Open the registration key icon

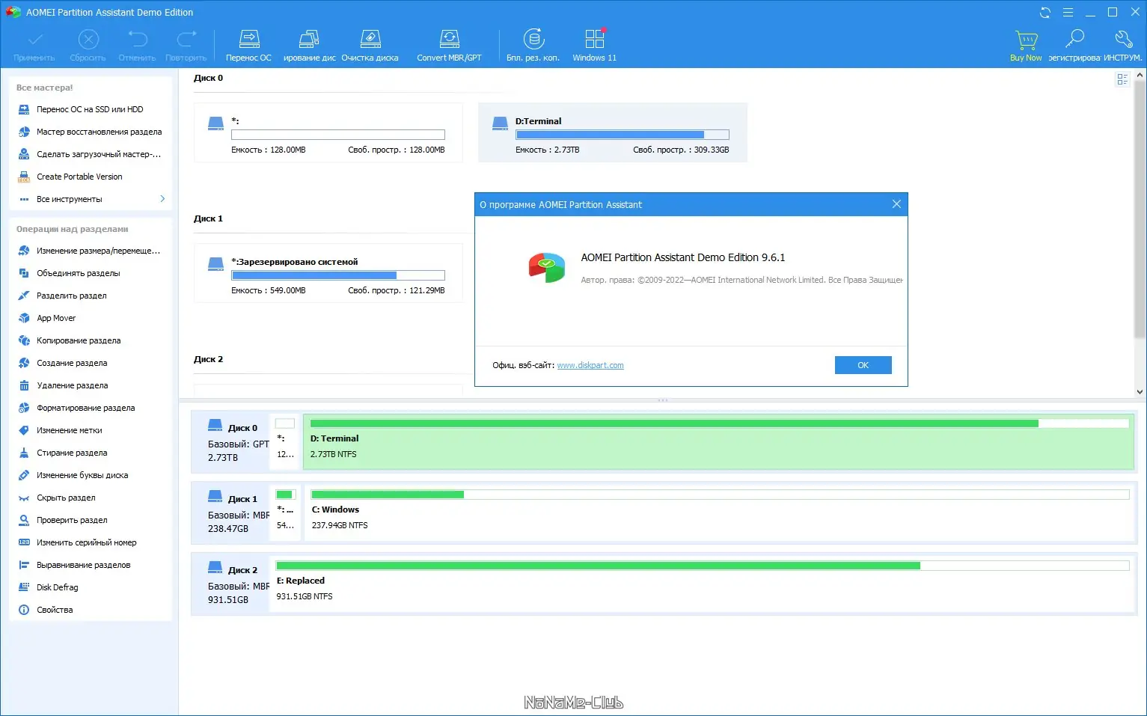click(x=1074, y=40)
